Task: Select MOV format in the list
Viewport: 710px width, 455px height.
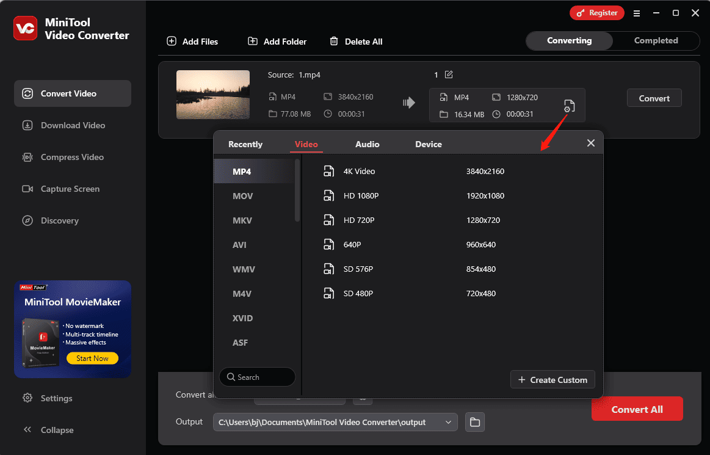Action: pos(255,196)
